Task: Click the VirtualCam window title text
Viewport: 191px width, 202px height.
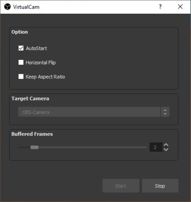Action: point(26,7)
